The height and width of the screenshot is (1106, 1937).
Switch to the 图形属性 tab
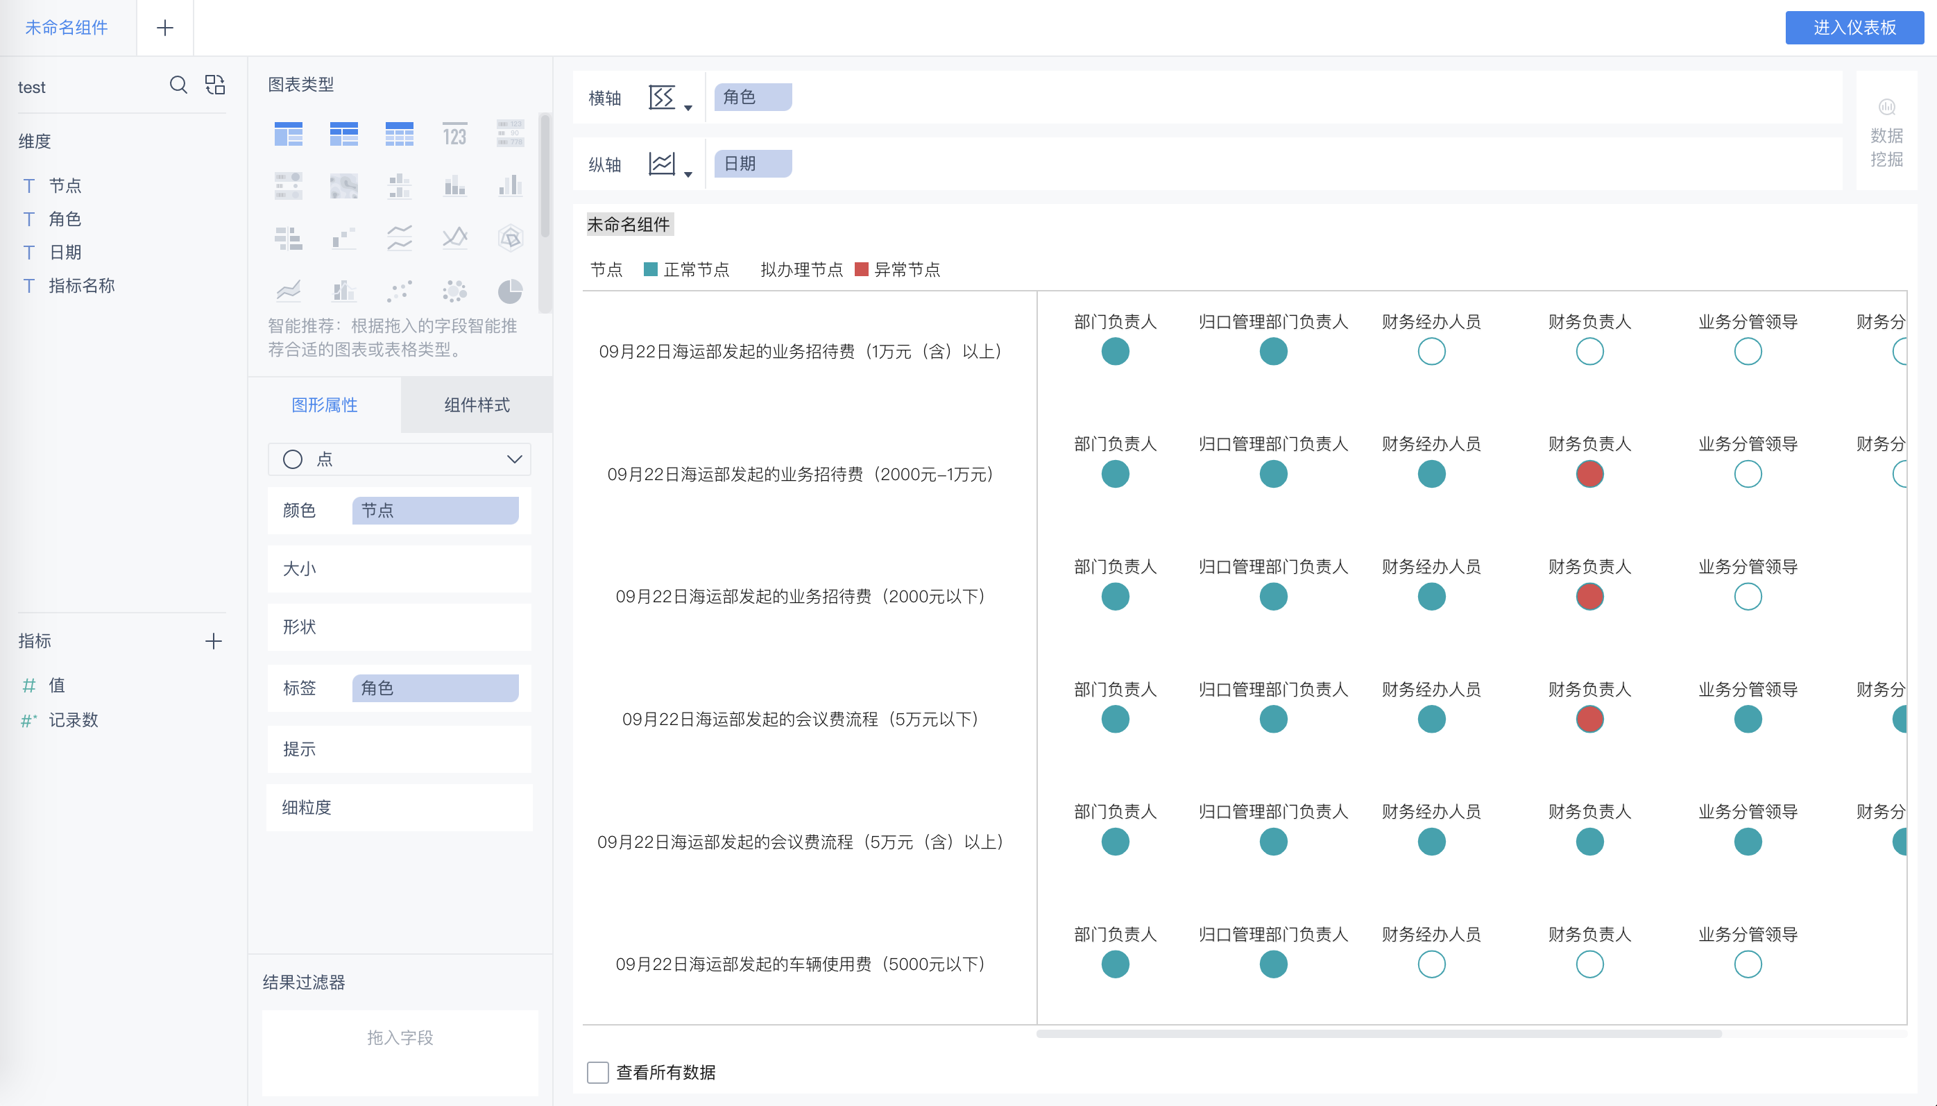[324, 405]
